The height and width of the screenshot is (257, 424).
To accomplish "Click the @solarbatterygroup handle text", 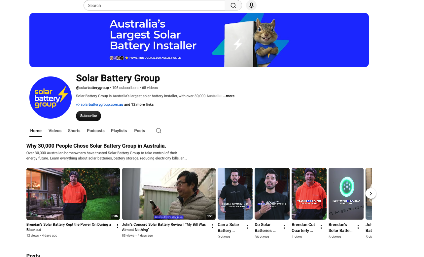I will (92, 88).
